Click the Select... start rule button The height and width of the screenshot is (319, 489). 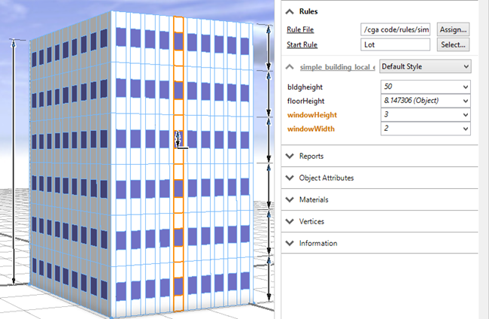click(453, 45)
